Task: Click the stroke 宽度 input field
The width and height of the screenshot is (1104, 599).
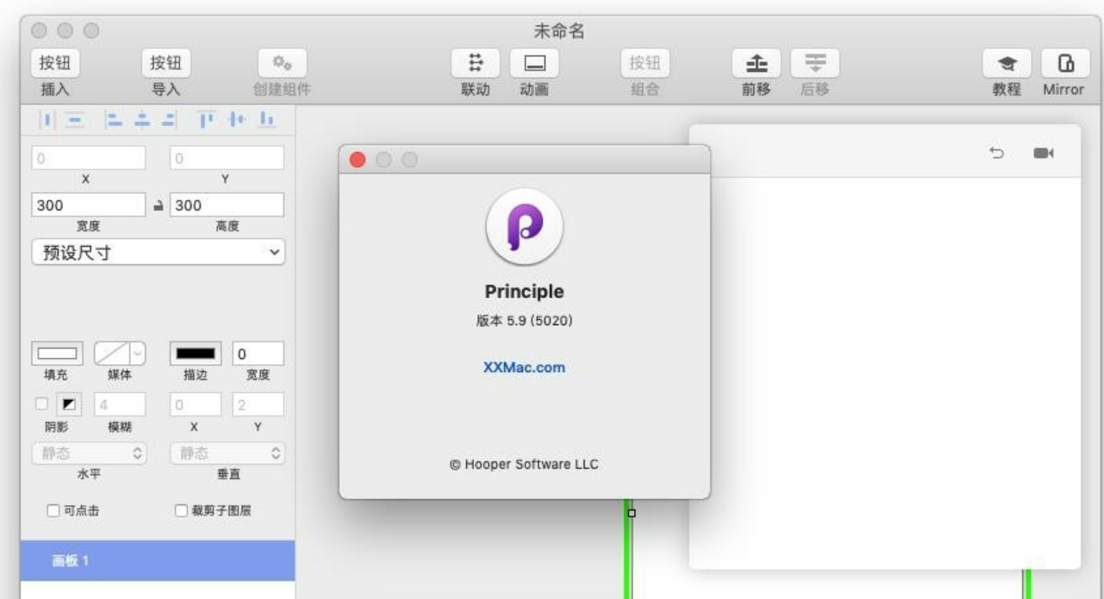Action: pos(258,354)
